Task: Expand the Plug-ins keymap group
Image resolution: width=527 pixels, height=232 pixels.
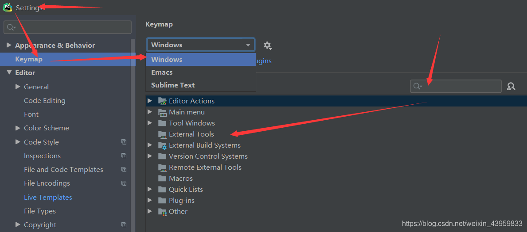Action: (x=149, y=200)
